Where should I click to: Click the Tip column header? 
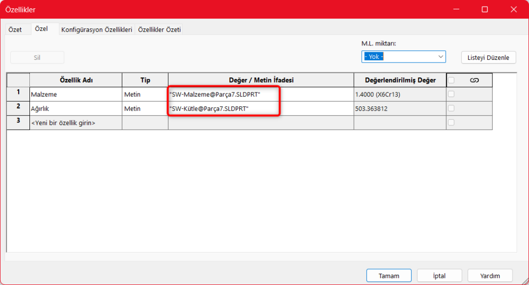click(x=145, y=80)
